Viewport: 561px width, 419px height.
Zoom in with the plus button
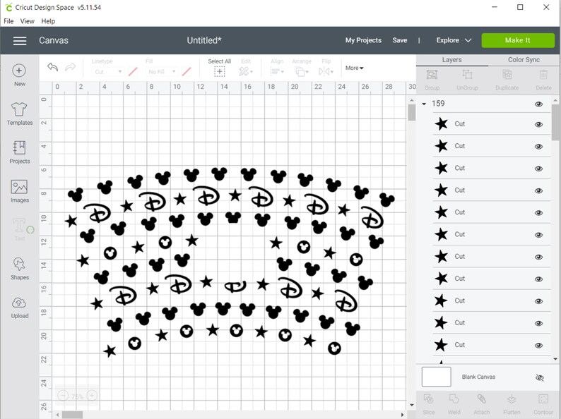[x=92, y=396]
